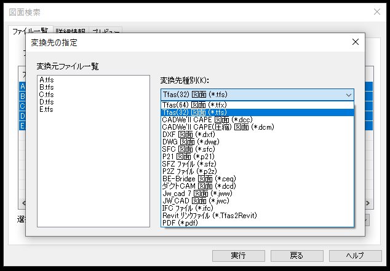This screenshot has height=271, width=390.
Task: Click the 戻る button
Action: point(296,256)
